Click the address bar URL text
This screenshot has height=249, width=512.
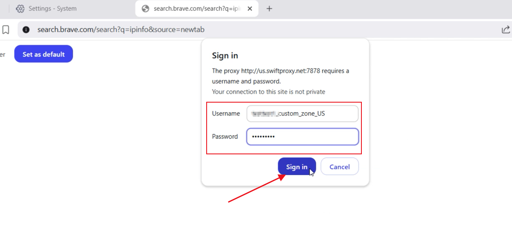click(120, 30)
